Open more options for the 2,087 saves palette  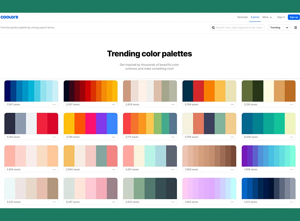[114, 105]
